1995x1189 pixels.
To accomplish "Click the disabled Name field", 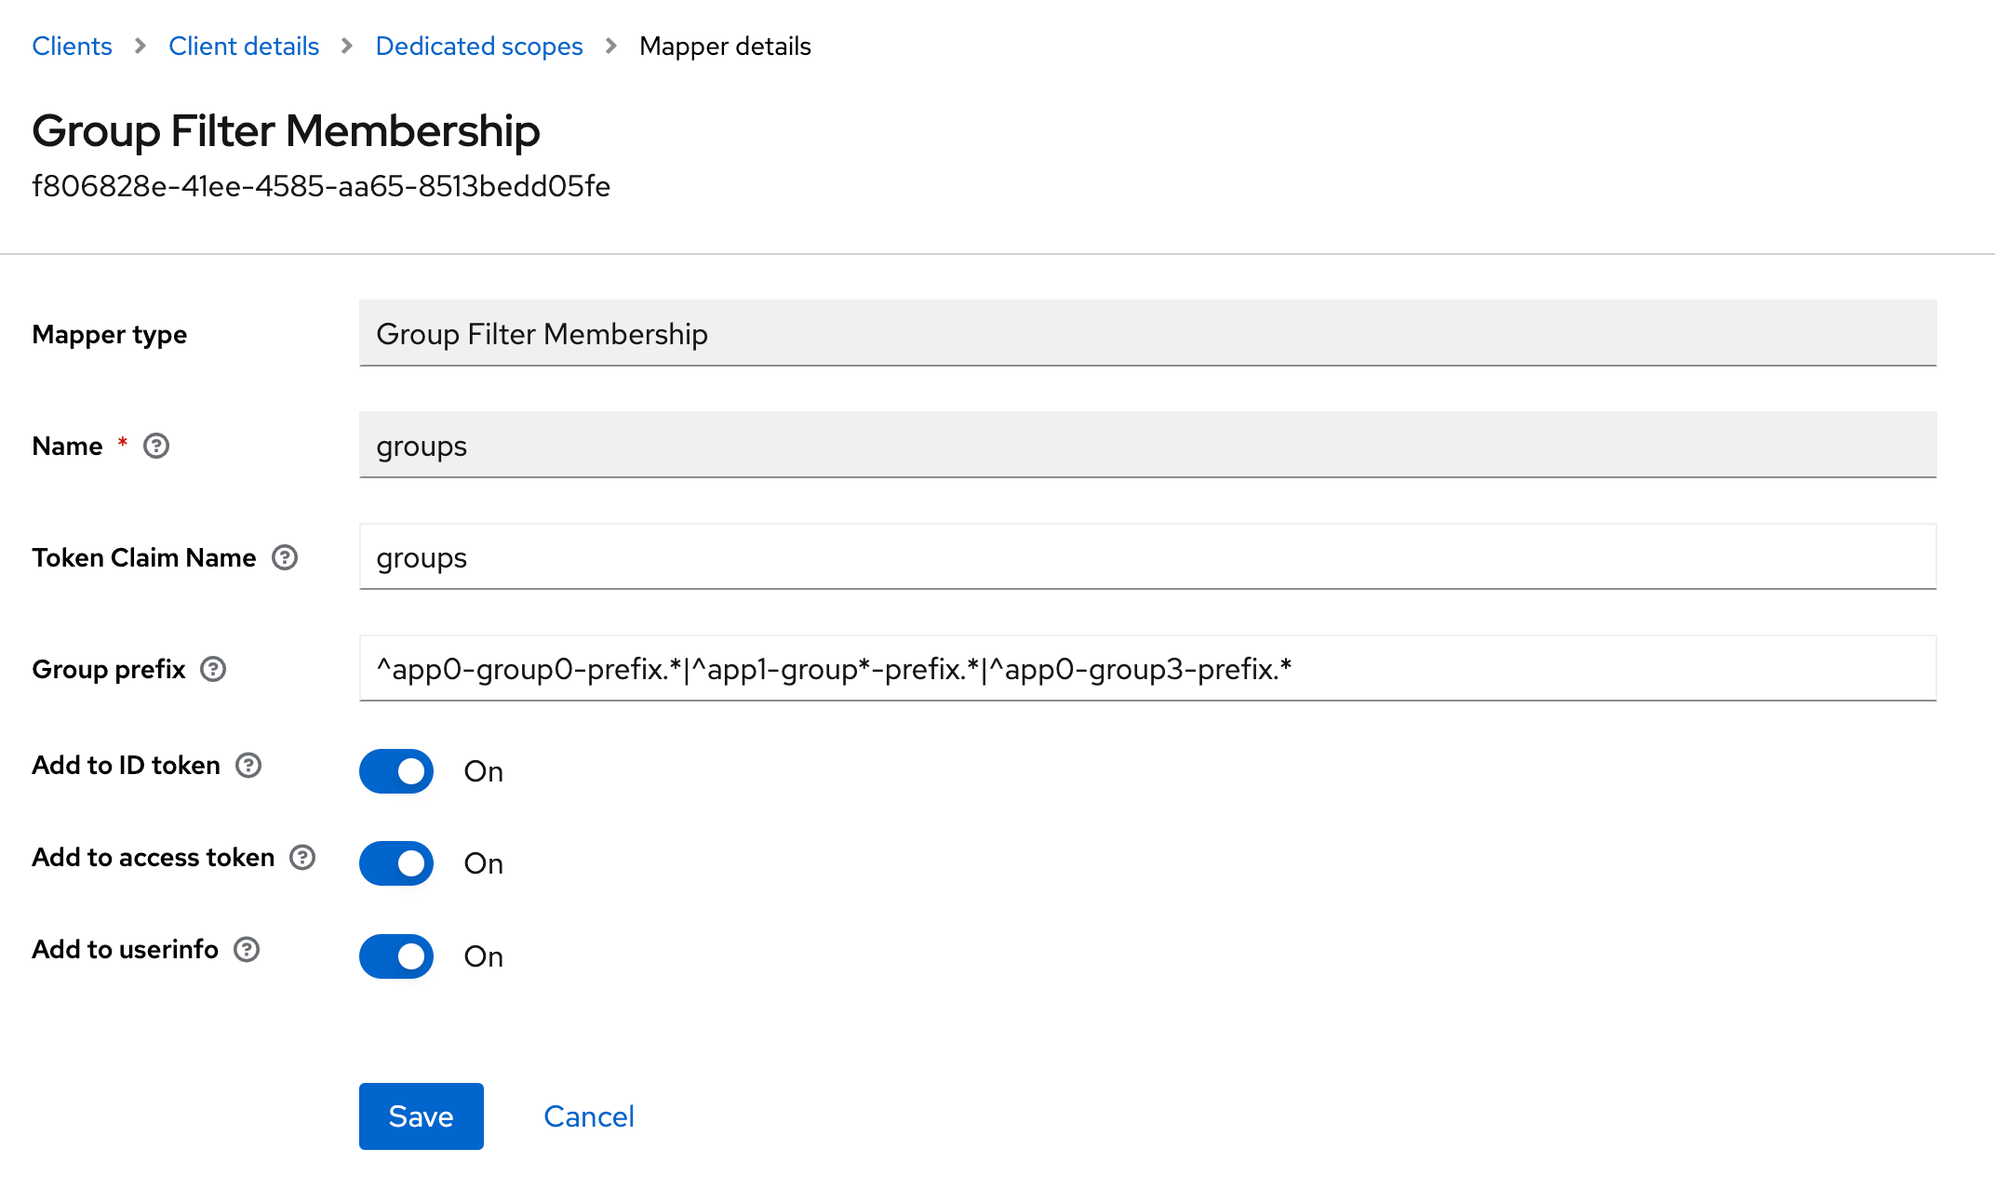I will tap(1146, 446).
